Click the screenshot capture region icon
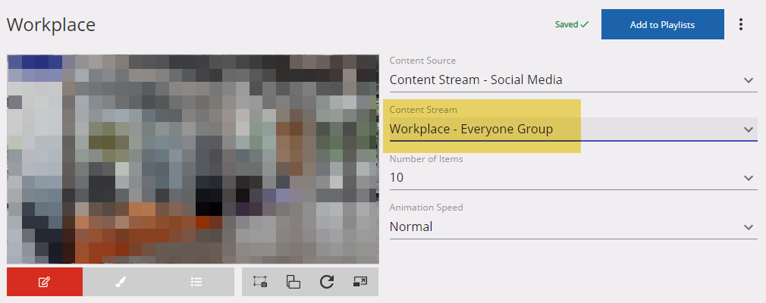This screenshot has height=303, width=766. click(260, 282)
